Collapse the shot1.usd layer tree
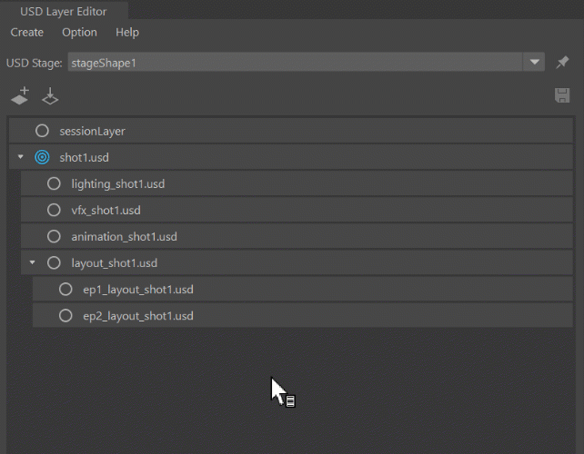This screenshot has width=584, height=454. pos(21,157)
